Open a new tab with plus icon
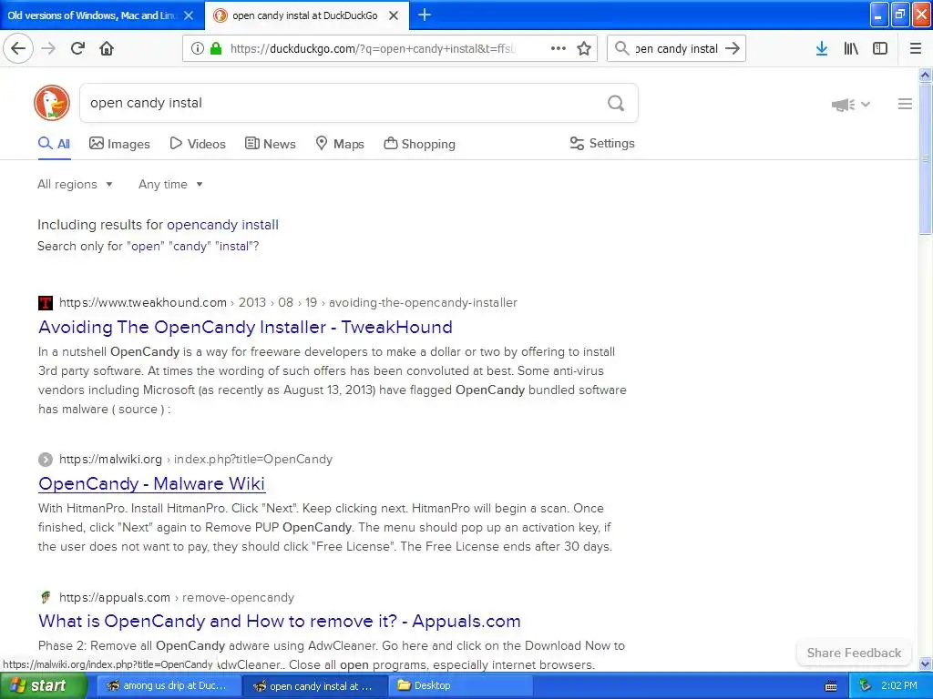Screen dimensions: 933x699 (425, 15)
